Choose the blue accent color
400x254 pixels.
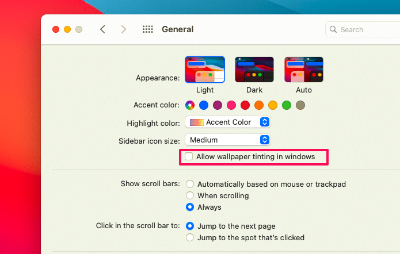click(x=204, y=105)
